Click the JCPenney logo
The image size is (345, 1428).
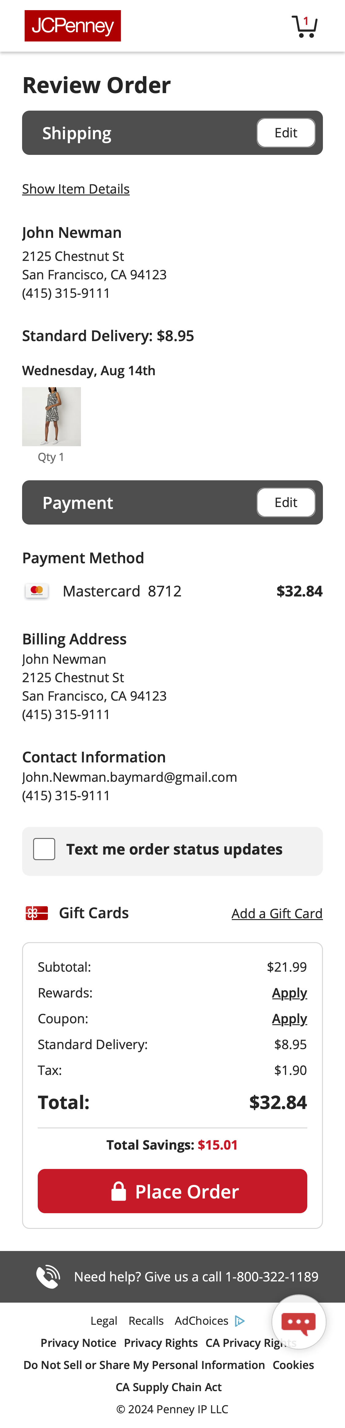(72, 24)
